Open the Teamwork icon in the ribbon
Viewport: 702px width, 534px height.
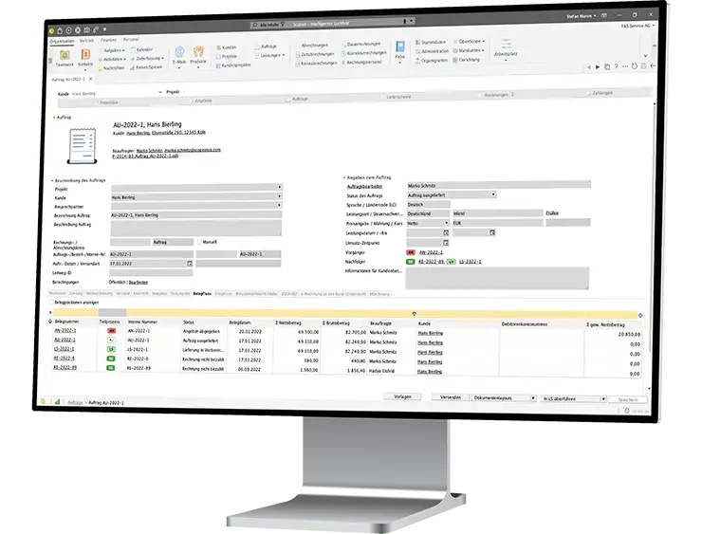point(65,56)
